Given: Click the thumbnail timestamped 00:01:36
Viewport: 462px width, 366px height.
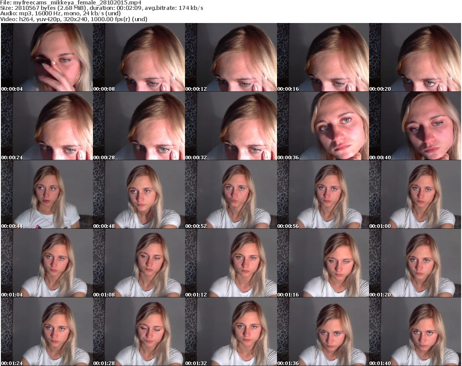Looking at the screenshot, I should (x=323, y=332).
